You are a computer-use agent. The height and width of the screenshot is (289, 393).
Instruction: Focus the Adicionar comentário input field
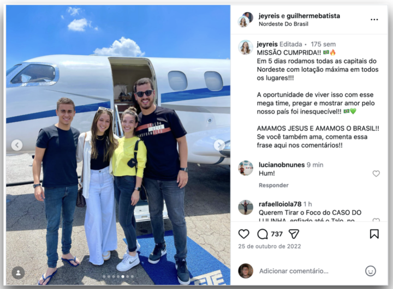(294, 271)
